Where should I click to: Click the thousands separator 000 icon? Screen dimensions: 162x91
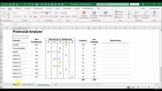point(69,16)
